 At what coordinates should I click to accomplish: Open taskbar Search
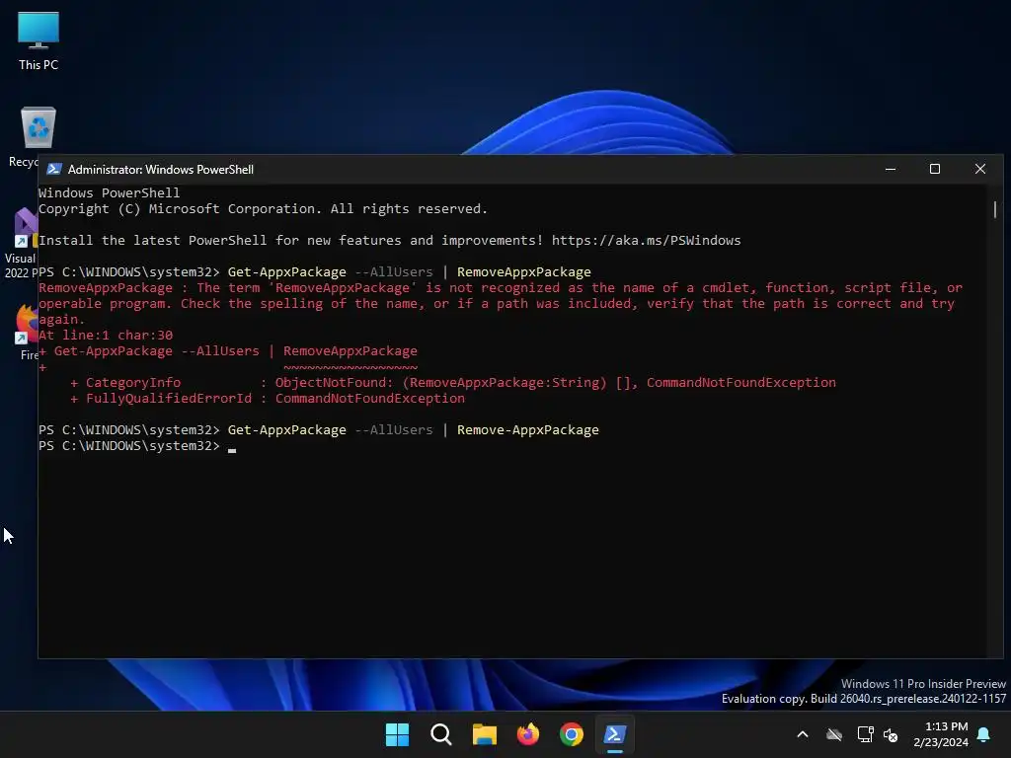[x=441, y=734]
